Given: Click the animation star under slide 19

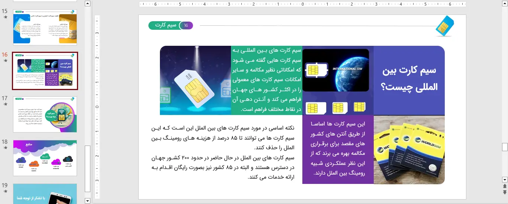Looking at the screenshot, I should pyautogui.click(x=5, y=191).
